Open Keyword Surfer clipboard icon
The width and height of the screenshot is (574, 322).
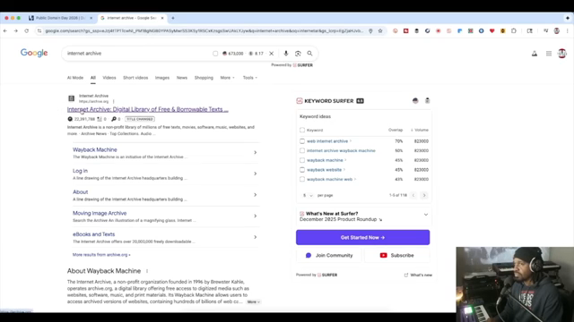click(427, 101)
